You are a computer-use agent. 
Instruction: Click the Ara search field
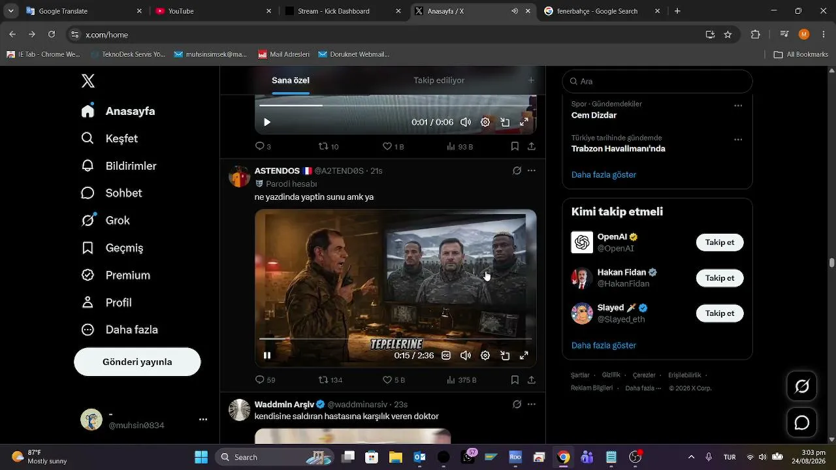(x=657, y=82)
